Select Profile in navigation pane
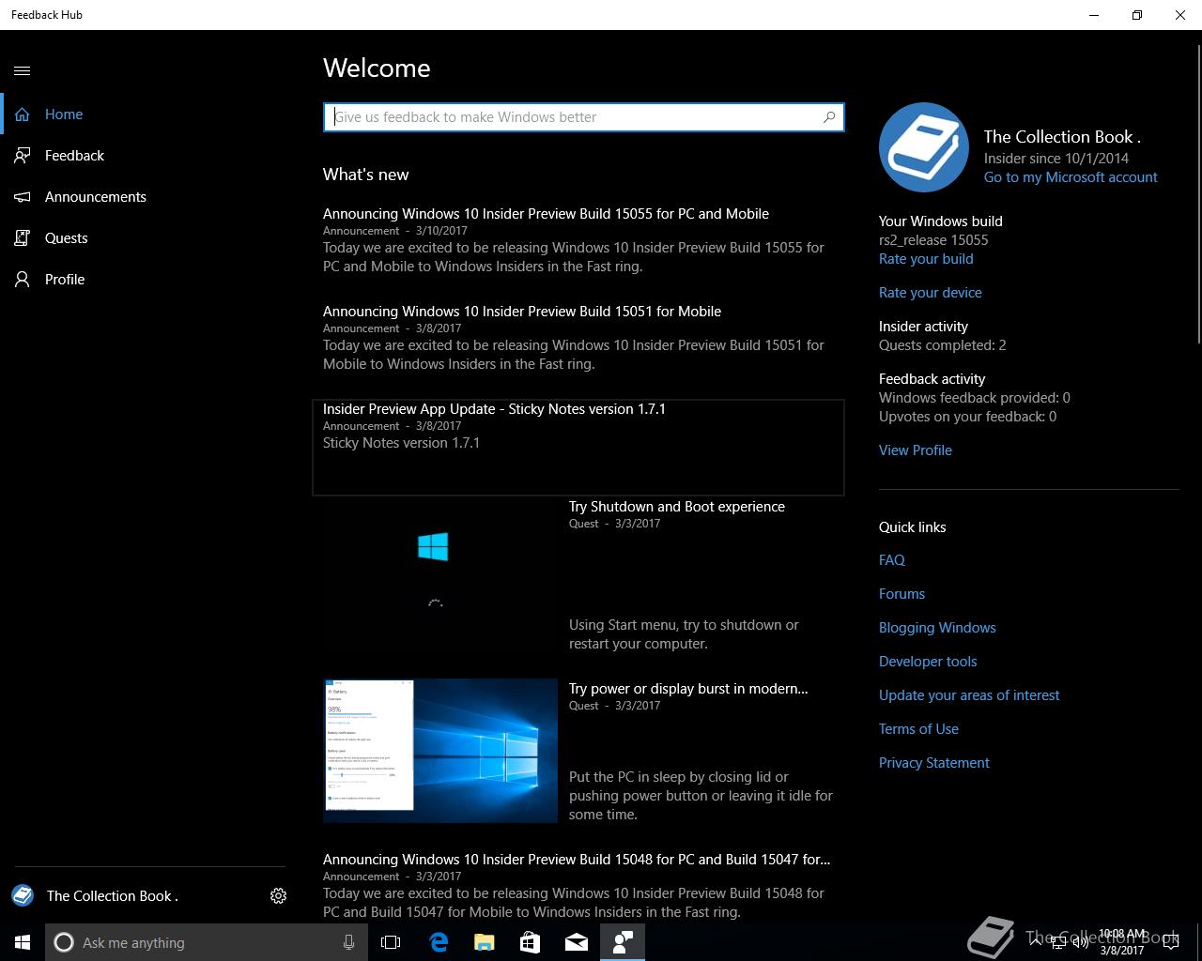 (150, 280)
